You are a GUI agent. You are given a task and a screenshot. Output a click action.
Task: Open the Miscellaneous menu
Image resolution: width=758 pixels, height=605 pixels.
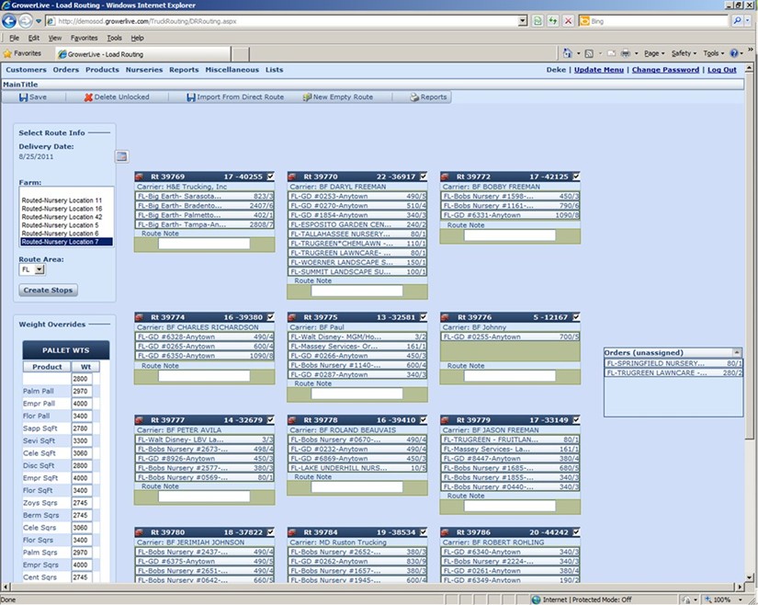(232, 70)
